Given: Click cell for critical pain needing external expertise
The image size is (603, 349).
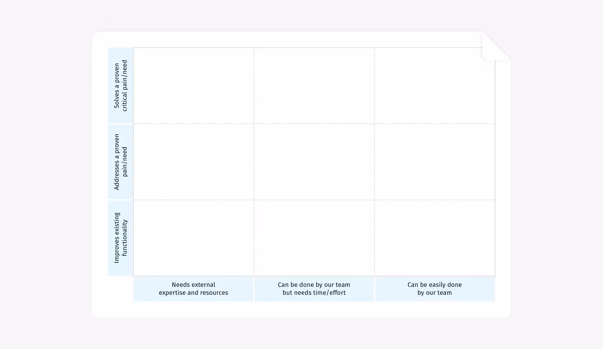Looking at the screenshot, I should coord(194,86).
